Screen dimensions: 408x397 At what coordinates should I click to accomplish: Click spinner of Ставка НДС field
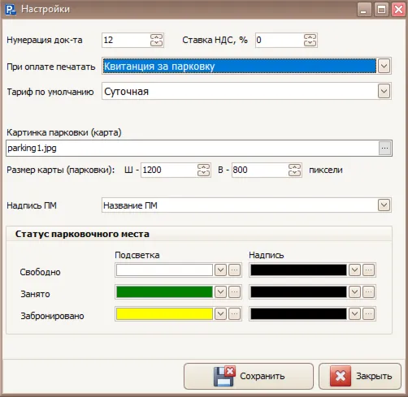(x=310, y=40)
